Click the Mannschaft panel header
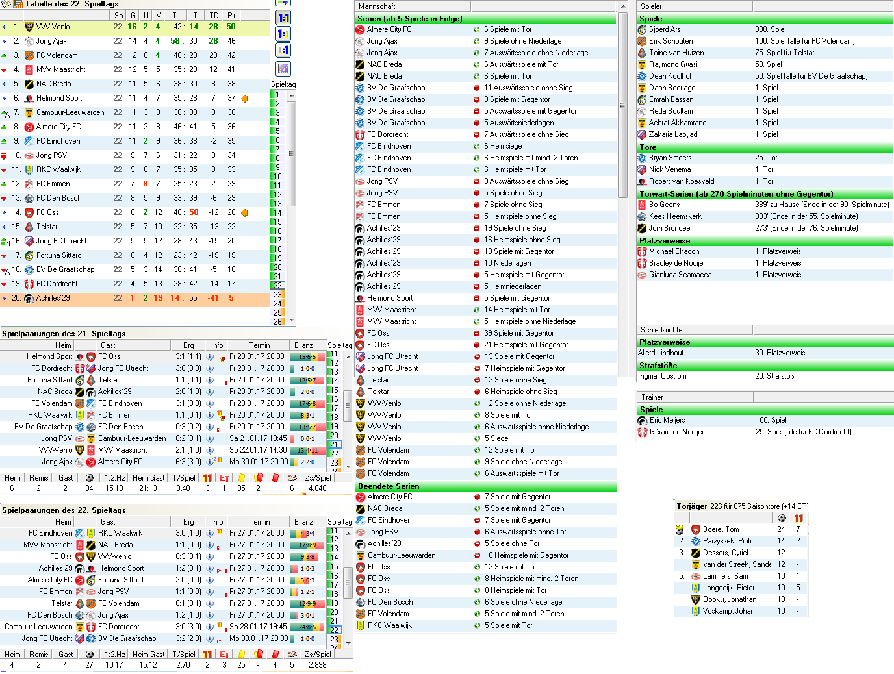Screen dimensions: 894x674 coord(485,6)
